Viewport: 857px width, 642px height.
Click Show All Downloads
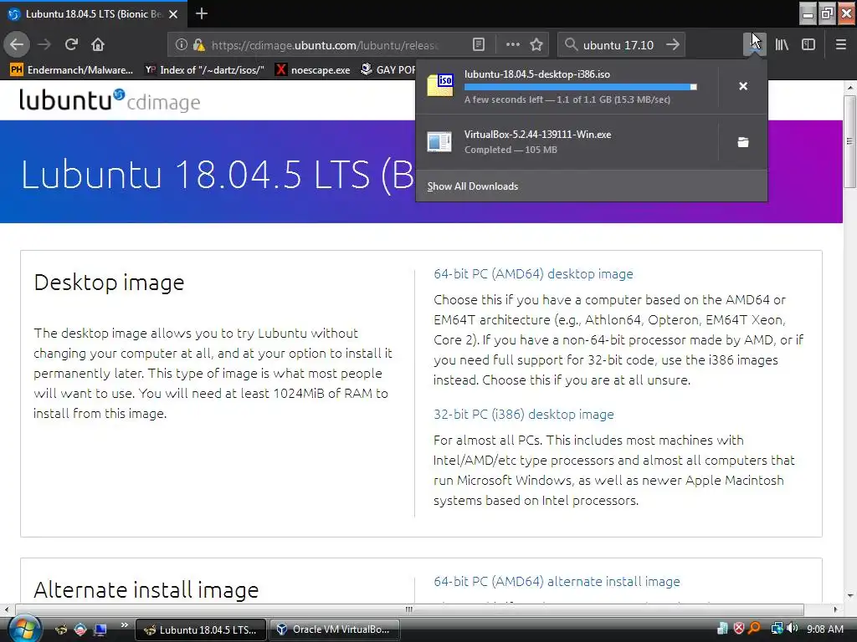[472, 186]
